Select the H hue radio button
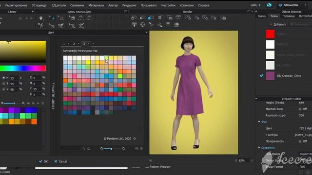 point(3,78)
